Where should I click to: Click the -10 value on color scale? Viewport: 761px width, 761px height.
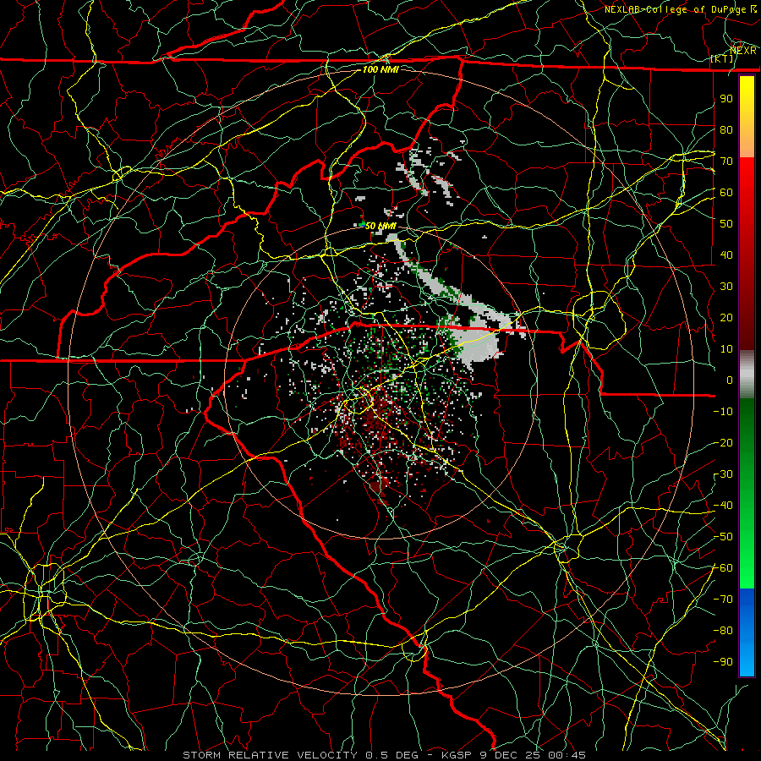(x=723, y=412)
